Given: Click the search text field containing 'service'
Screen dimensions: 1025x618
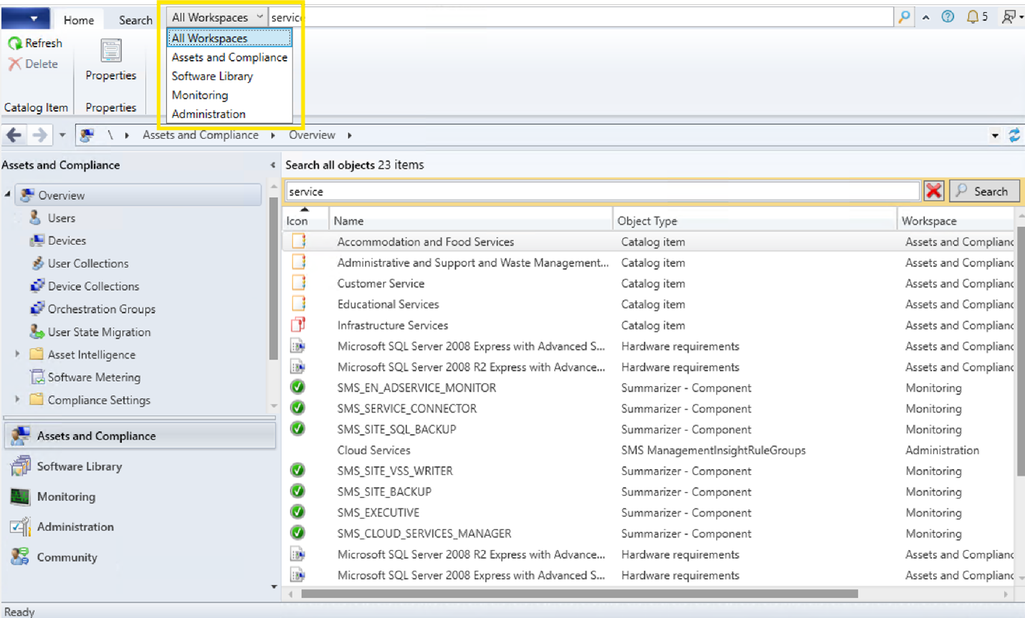Looking at the screenshot, I should coord(602,191).
